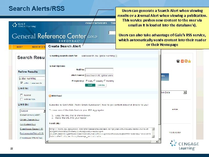Click the Environmental Policy subject link

[x=32, y=133]
